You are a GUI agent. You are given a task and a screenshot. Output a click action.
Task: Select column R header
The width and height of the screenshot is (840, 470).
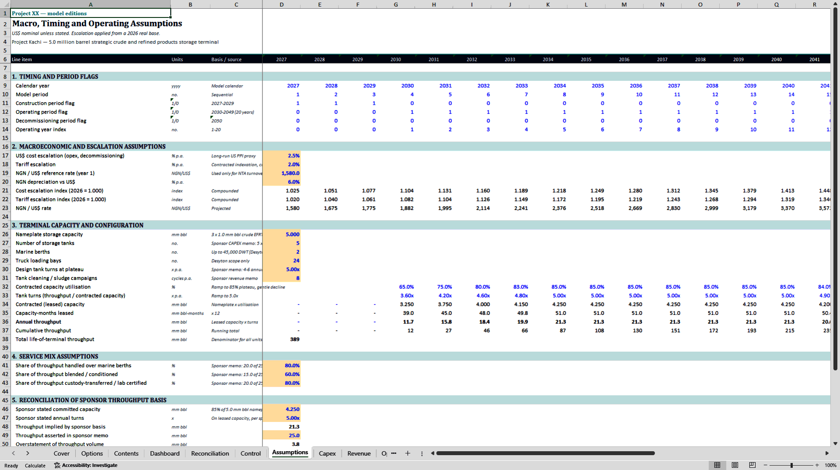pyautogui.click(x=814, y=4)
